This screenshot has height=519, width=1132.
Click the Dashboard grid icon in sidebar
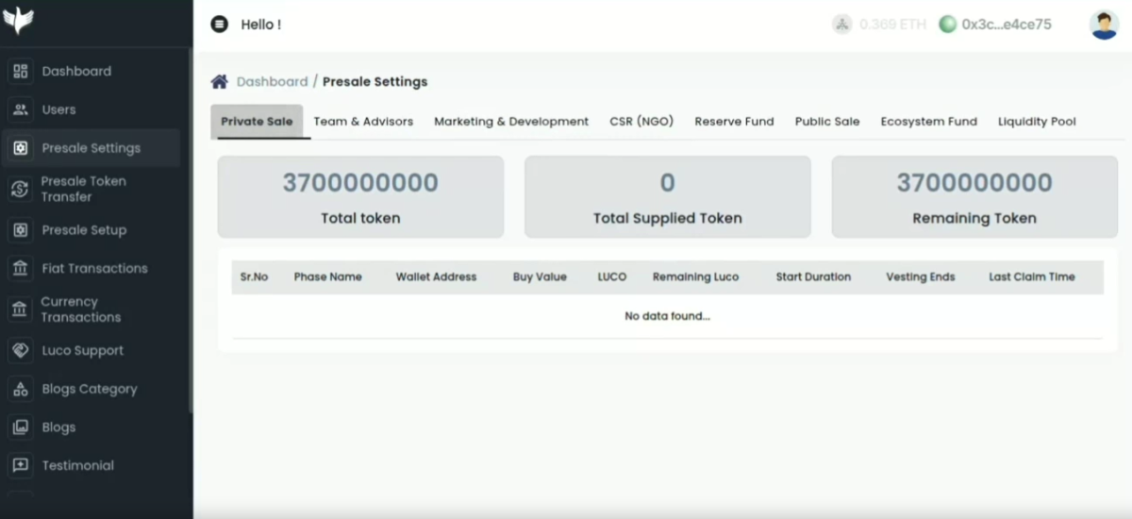pyautogui.click(x=20, y=72)
